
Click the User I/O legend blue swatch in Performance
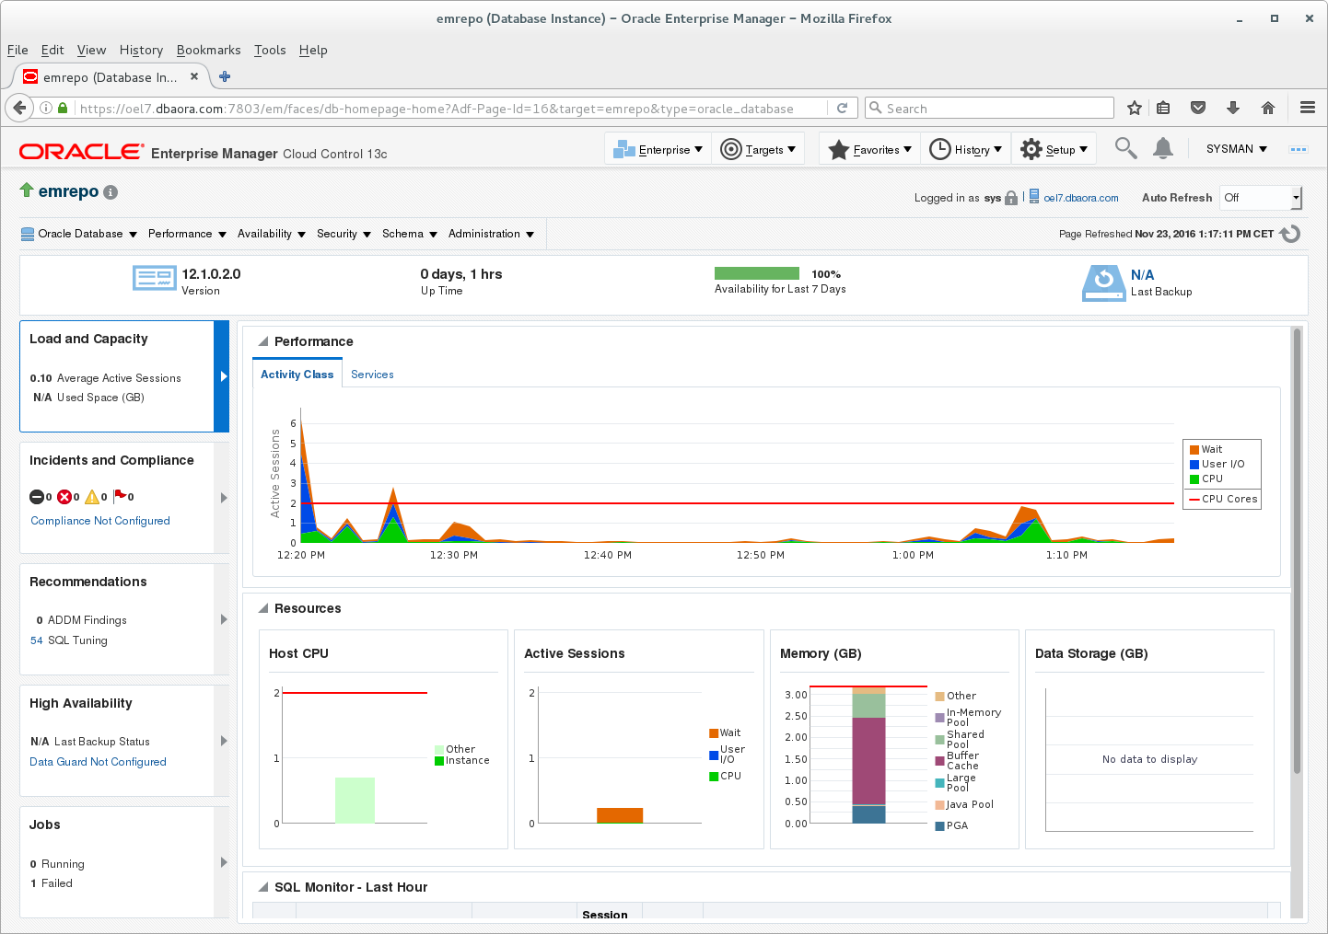[x=1194, y=465]
